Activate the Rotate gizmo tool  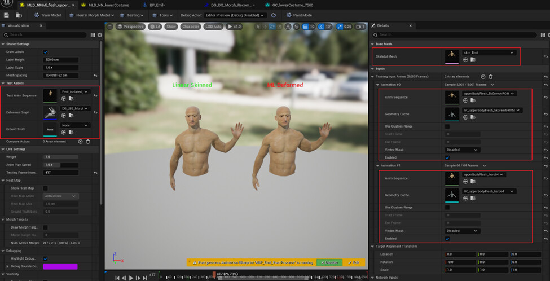272,27
